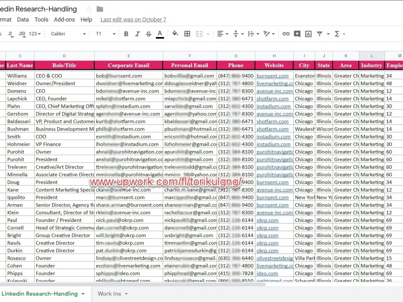Open instadium.com link in Plahn row
This screenshot has width=403, height=302.
point(274,106)
